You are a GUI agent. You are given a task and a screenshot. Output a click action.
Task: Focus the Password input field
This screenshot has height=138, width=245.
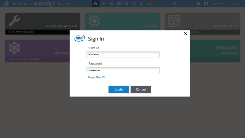click(123, 70)
